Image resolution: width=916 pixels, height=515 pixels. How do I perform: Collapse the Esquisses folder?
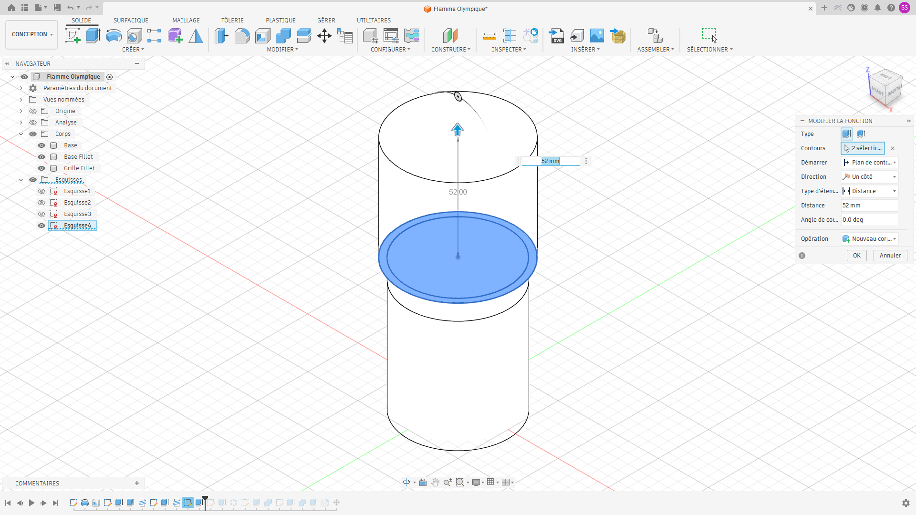[x=21, y=180]
